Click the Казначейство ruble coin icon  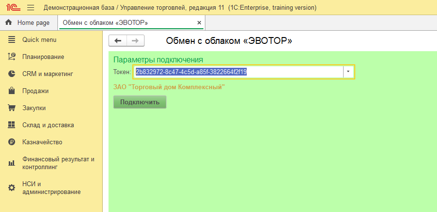pos(11,142)
